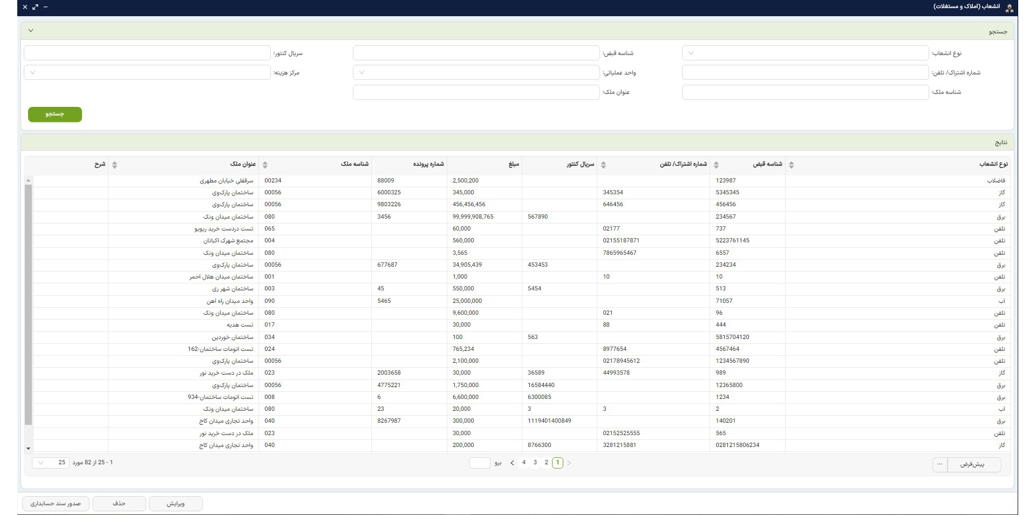Go to page 2 of results
This screenshot has width=1036, height=515.
click(546, 463)
